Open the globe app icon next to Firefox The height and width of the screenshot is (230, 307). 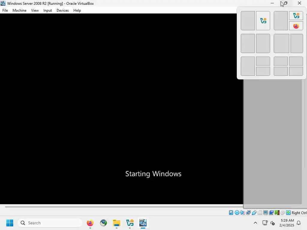(103, 223)
